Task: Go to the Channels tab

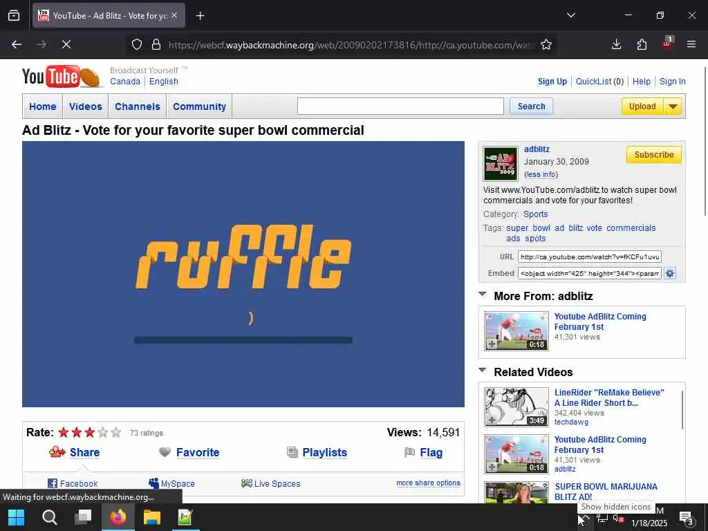Action: [138, 106]
